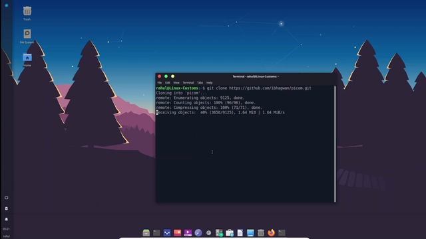
Task: Launch Firefox from the dock
Action: (x=271, y=232)
